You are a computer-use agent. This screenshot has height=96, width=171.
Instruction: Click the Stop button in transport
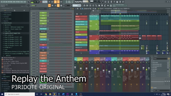pyautogui.click(x=38, y=2)
